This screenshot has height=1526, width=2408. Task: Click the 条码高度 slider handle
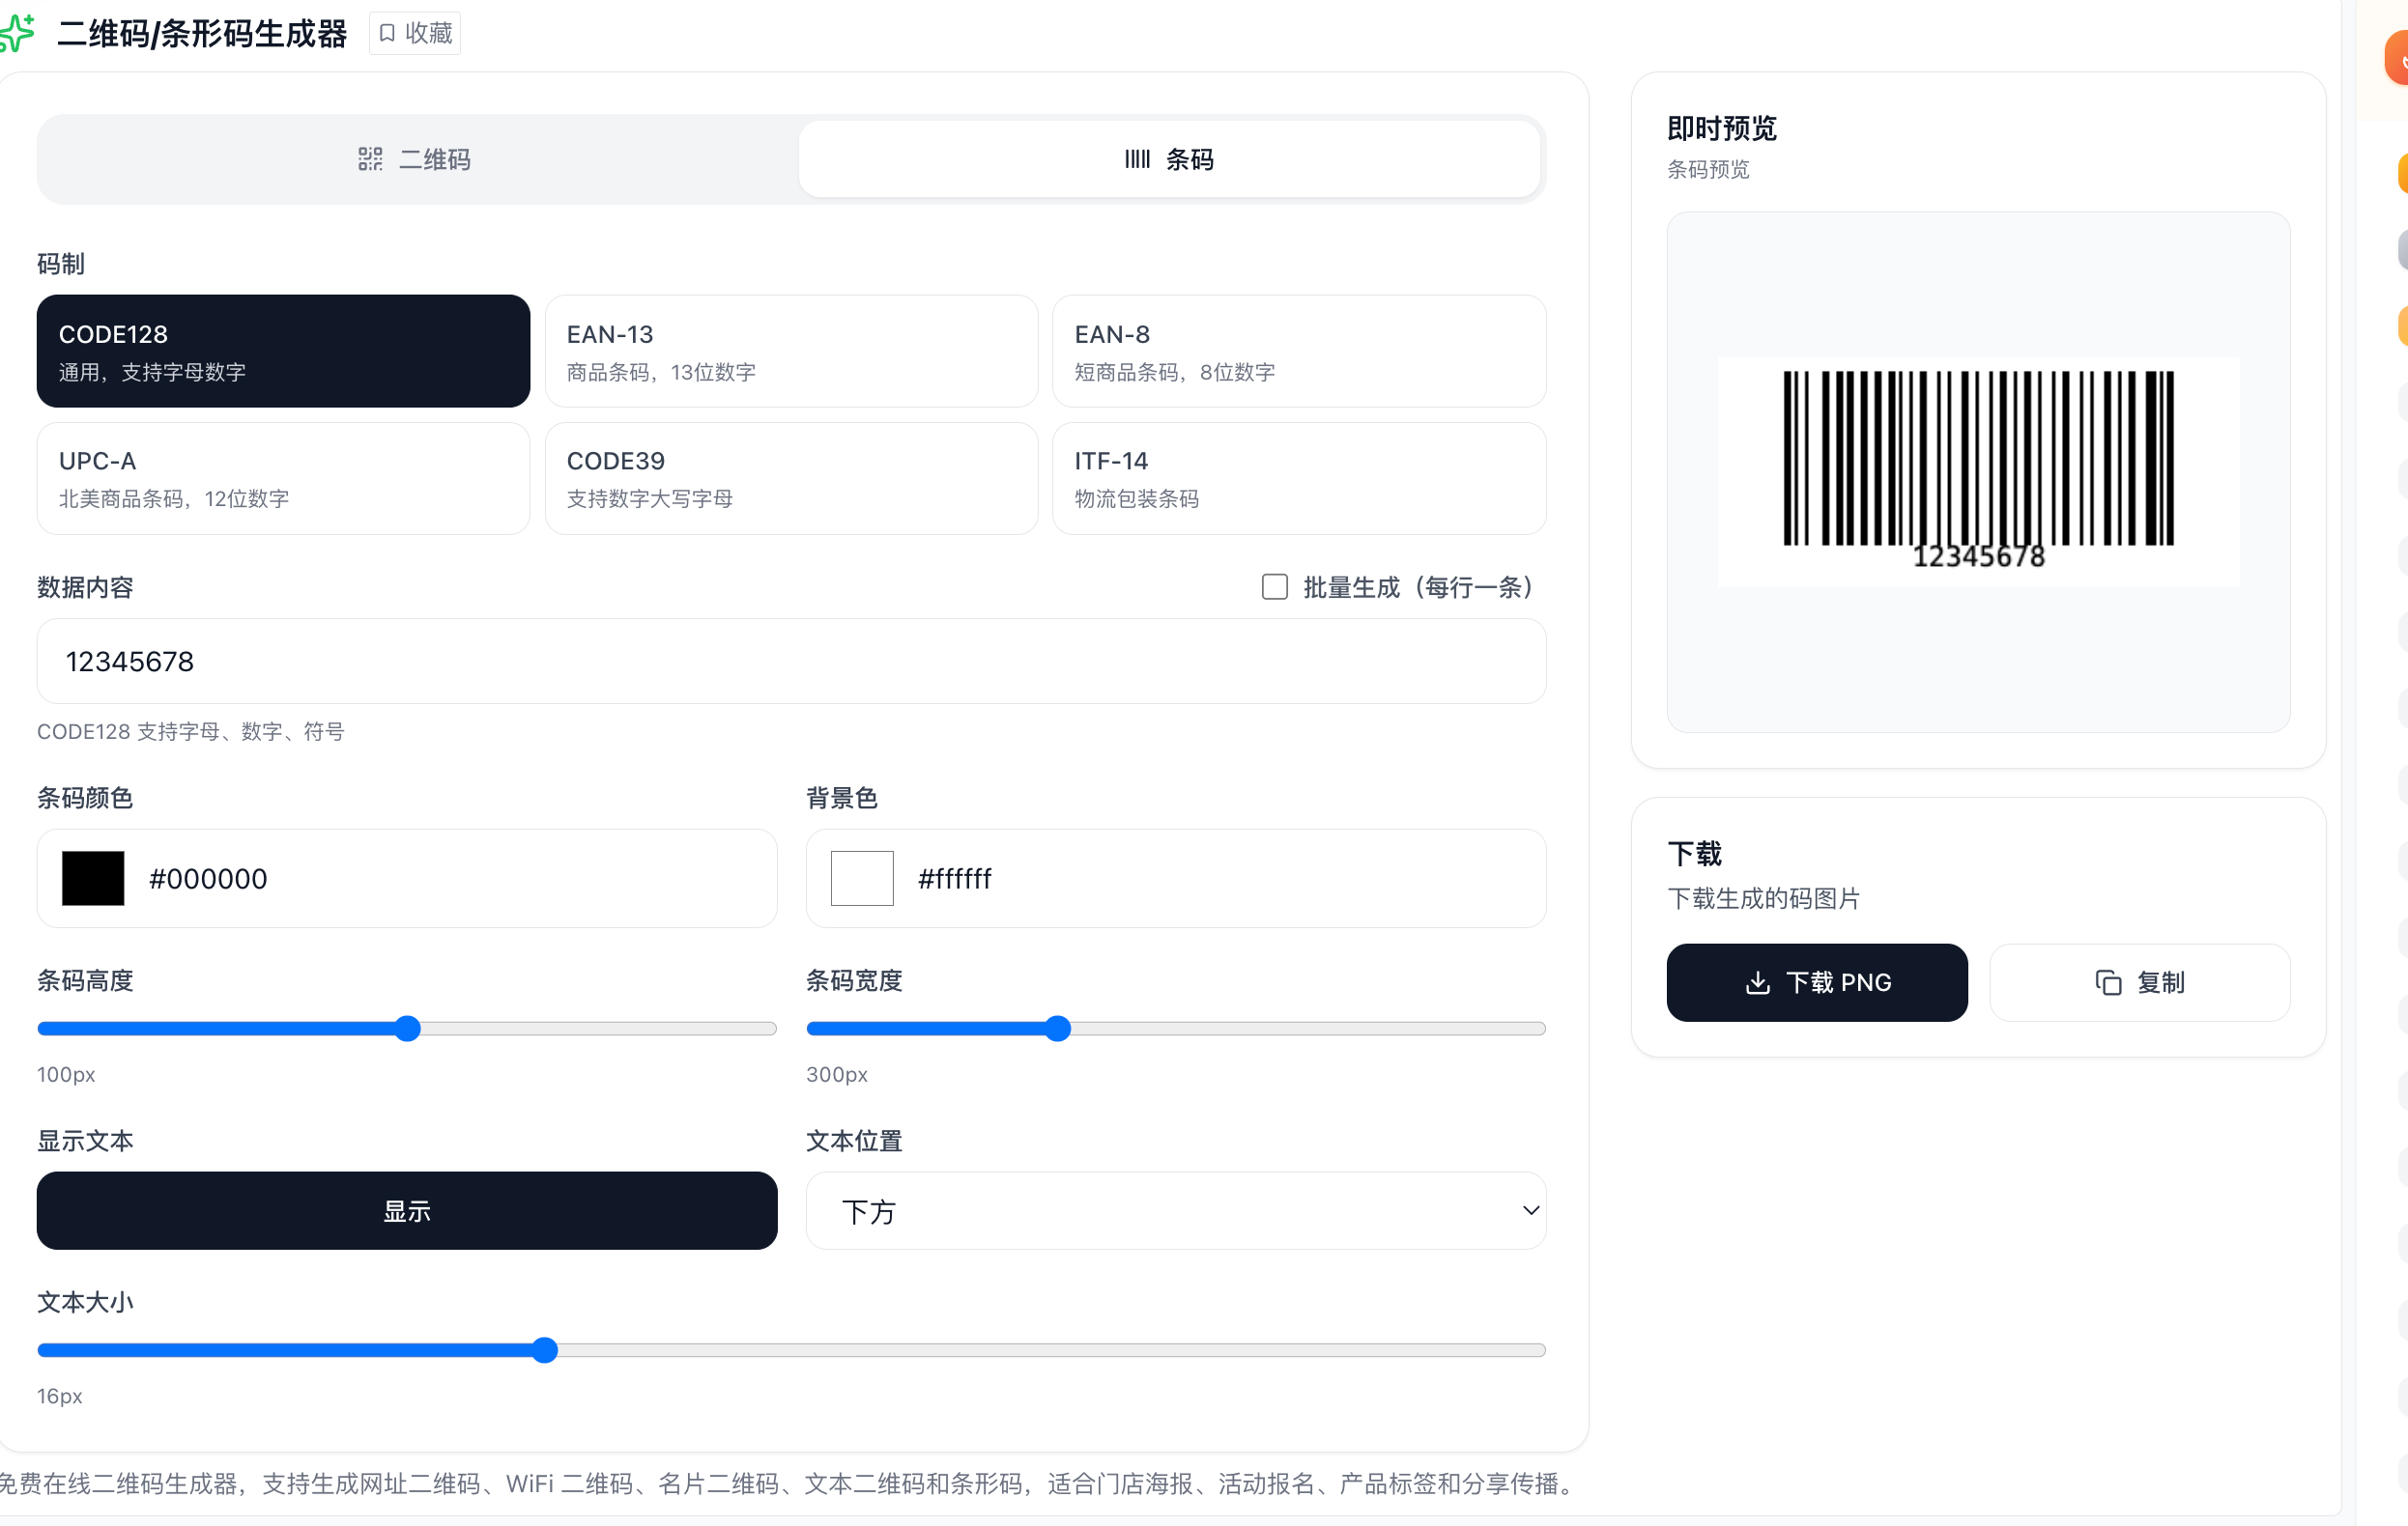pyautogui.click(x=407, y=1029)
